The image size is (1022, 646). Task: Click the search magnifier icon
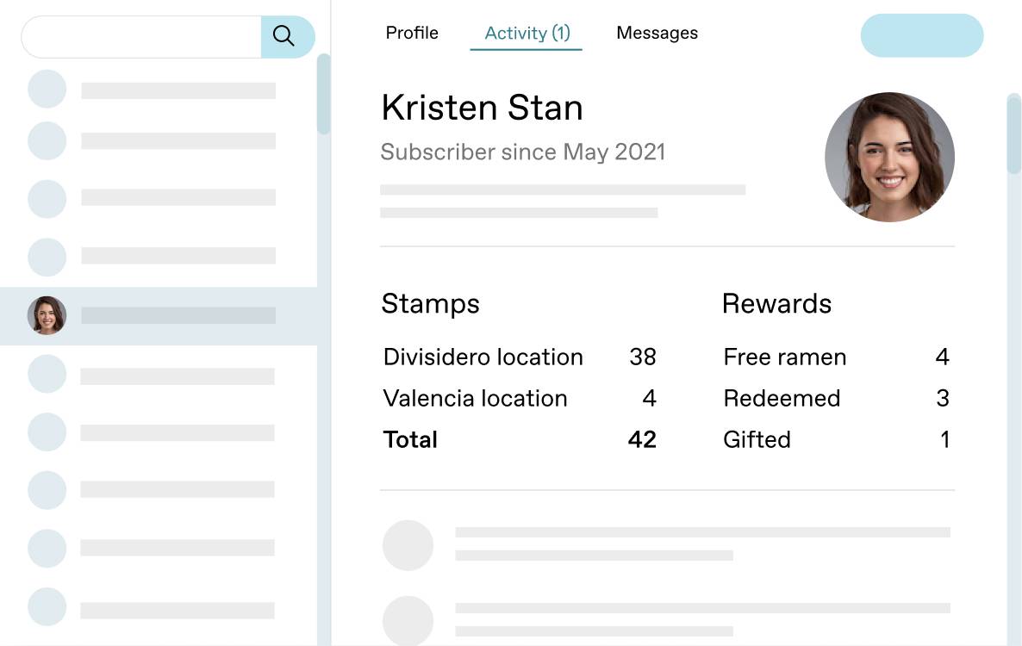tap(284, 36)
